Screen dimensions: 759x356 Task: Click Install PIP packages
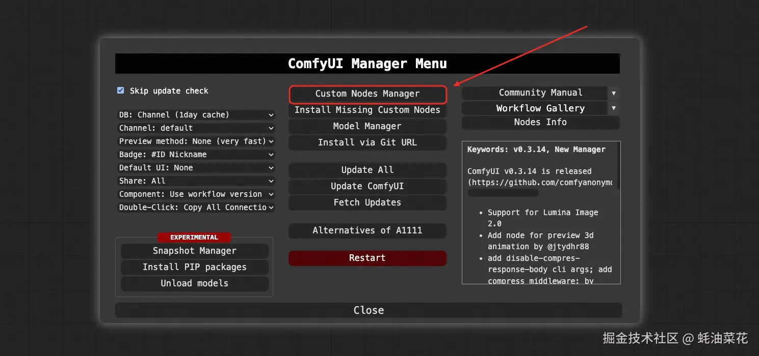[x=195, y=267]
